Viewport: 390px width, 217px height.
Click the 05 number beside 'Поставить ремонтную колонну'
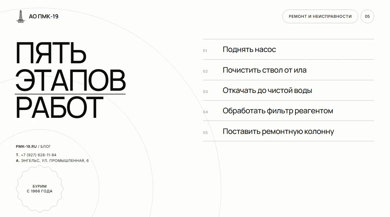coord(205,133)
